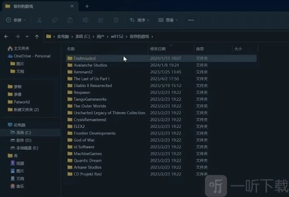The width and height of the screenshot is (289, 197).
Task: Go back with the left arrow
Action: click(6, 36)
